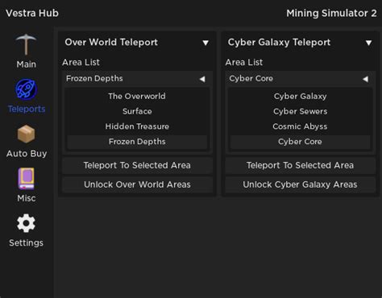Select Cosmic Abyss in the area list
Image resolution: width=382 pixels, height=298 pixels.
(x=300, y=126)
